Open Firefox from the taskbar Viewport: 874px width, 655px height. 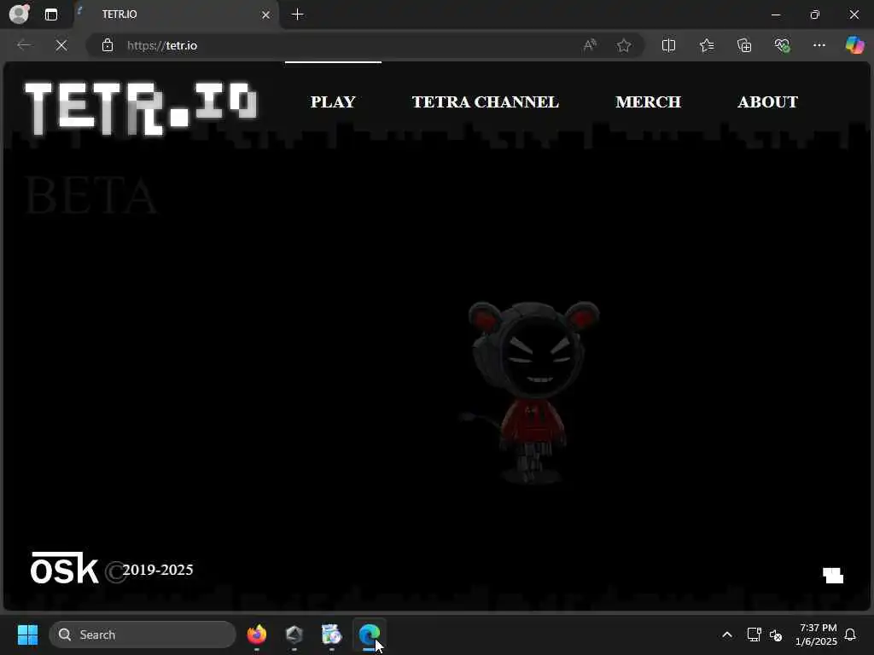(256, 635)
